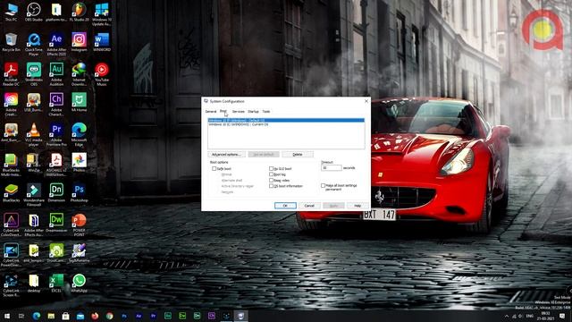The image size is (572, 322).
Task: Click the Help button
Action: pyautogui.click(x=357, y=206)
